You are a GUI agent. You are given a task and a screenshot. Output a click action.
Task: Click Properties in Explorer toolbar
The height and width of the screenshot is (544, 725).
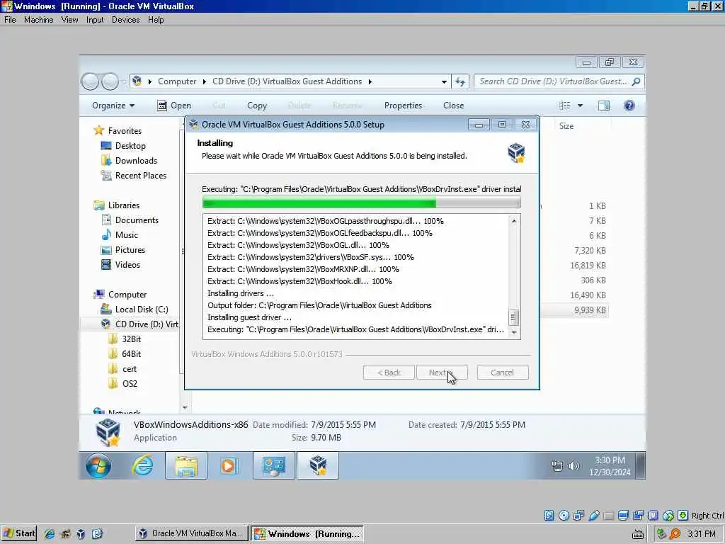point(403,106)
